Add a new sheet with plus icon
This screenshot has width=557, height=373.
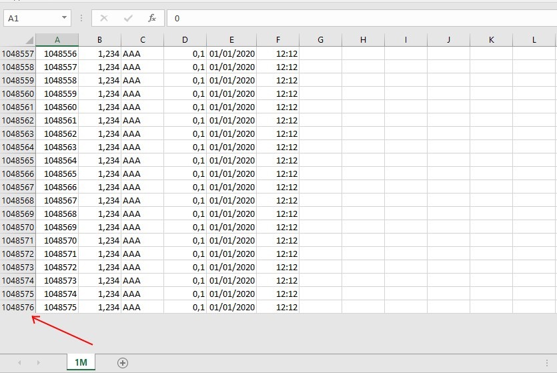(123, 363)
